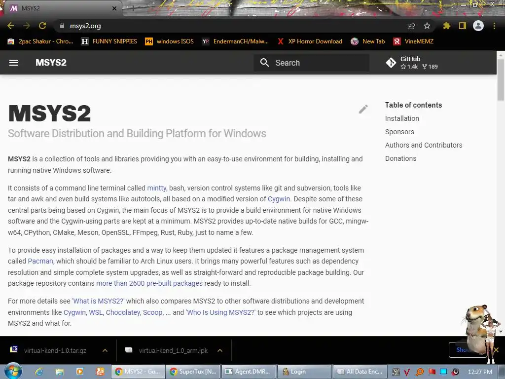Click the red V tray icon
The height and width of the screenshot is (379, 505).
coord(407,372)
